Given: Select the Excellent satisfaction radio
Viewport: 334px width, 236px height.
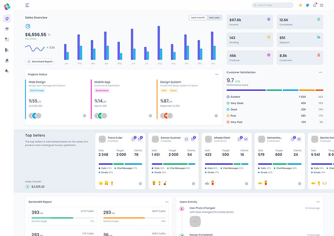Looking at the screenshot, I should 228,97.
